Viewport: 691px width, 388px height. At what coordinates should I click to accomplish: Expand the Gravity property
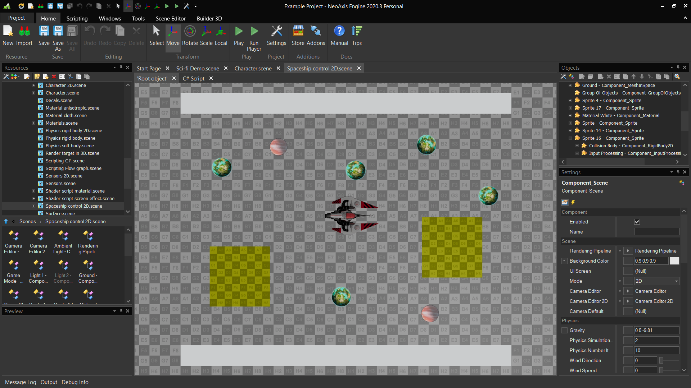(564, 331)
